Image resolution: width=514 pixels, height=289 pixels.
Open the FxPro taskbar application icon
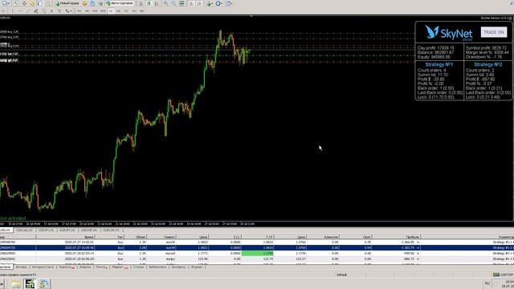30,283
